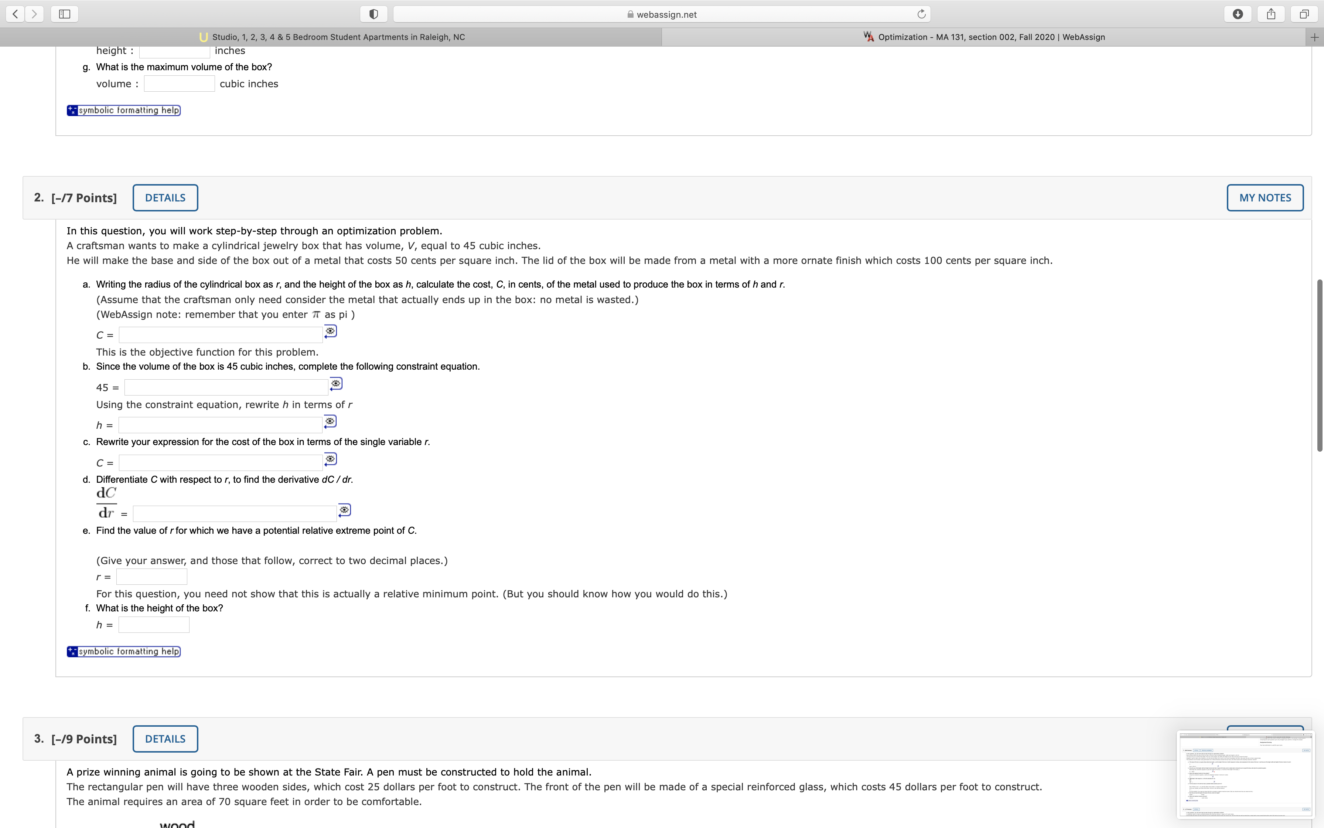
Task: Show the tab overview grid icon
Action: pos(1304,14)
